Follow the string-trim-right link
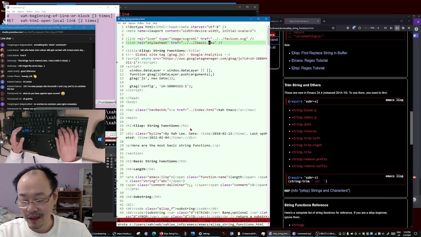Screen dimensions: 421x237 (307, 145)
